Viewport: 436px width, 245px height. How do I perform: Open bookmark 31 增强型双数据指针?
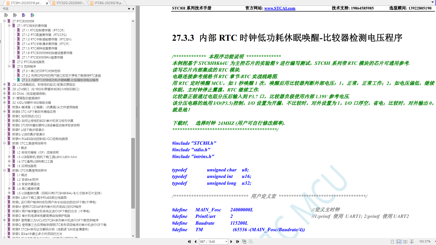26,98
